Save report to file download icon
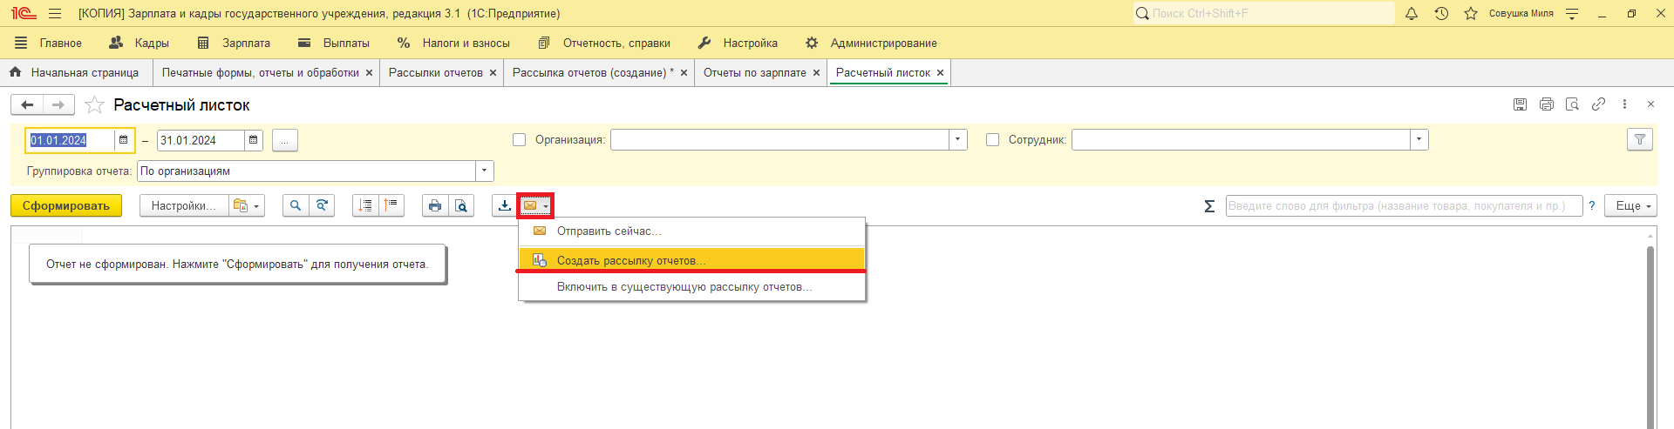This screenshot has height=429, width=1674. (x=504, y=205)
